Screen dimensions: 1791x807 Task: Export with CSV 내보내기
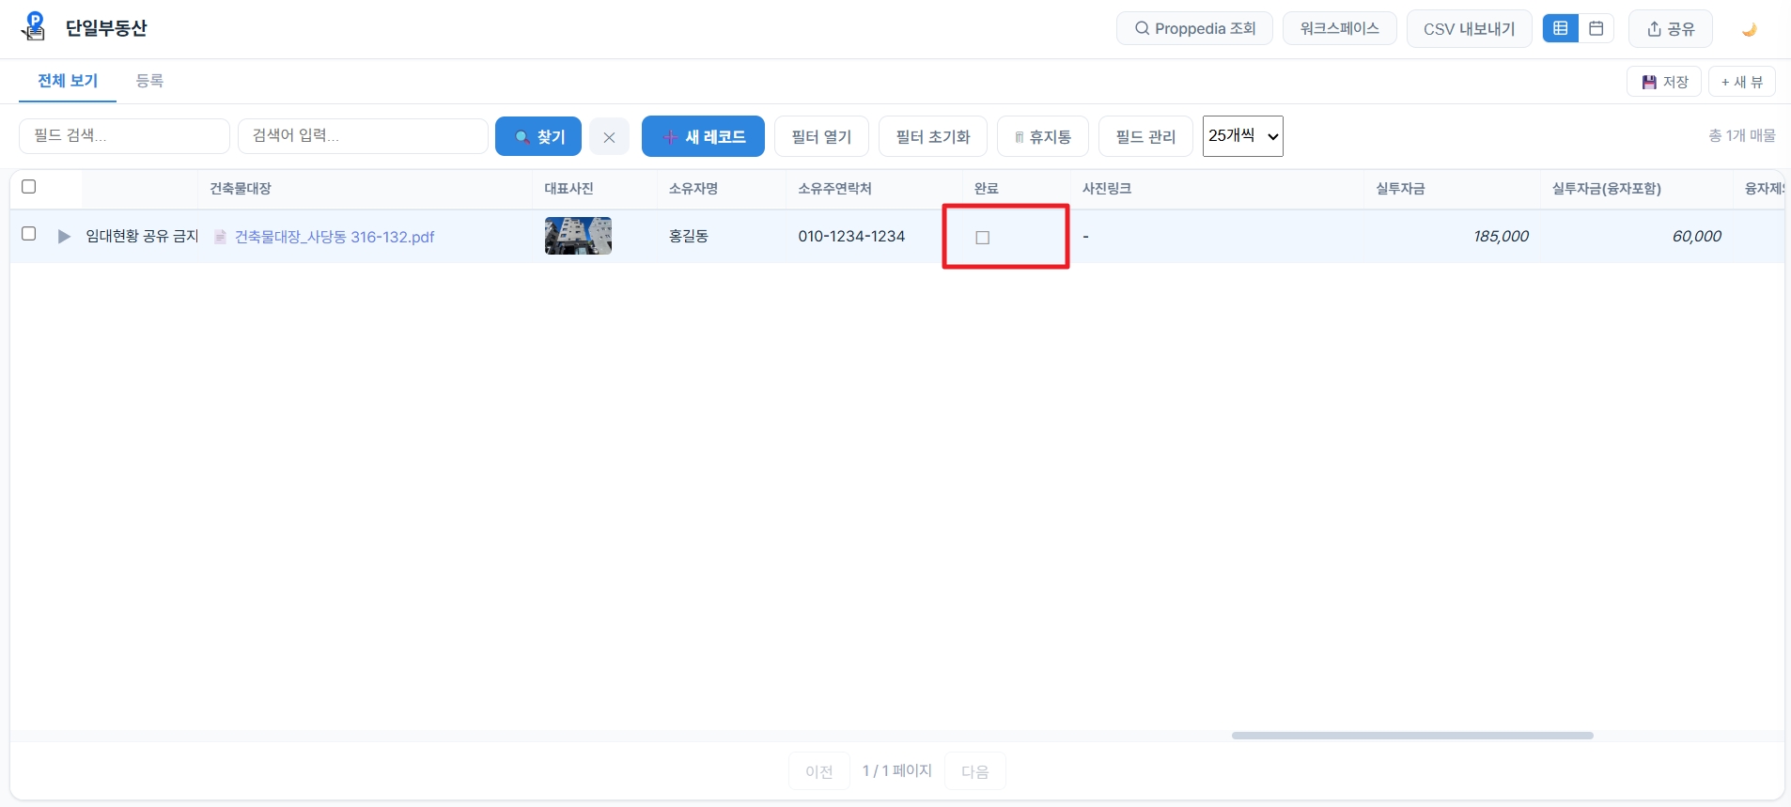coord(1469,28)
